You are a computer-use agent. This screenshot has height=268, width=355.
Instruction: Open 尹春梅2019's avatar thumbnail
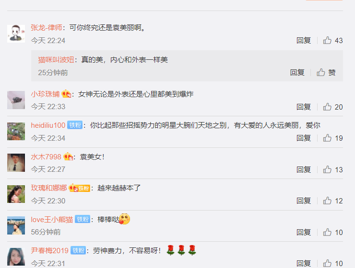tap(16, 257)
